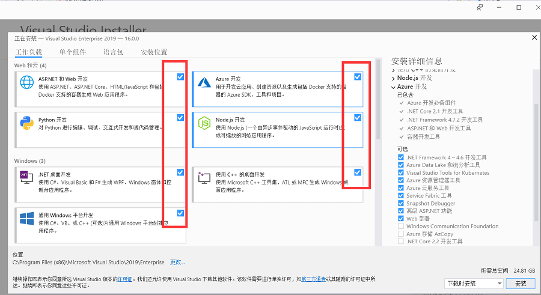Click the Node.js development hexagon icon

click(204, 123)
